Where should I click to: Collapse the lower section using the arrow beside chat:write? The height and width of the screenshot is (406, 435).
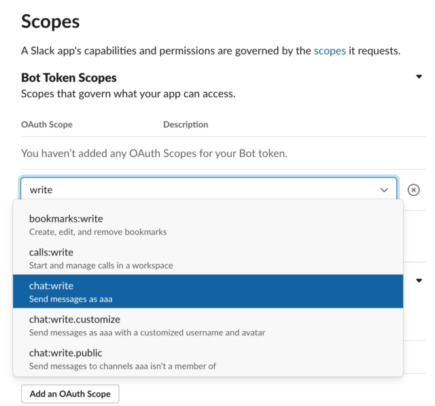419,281
